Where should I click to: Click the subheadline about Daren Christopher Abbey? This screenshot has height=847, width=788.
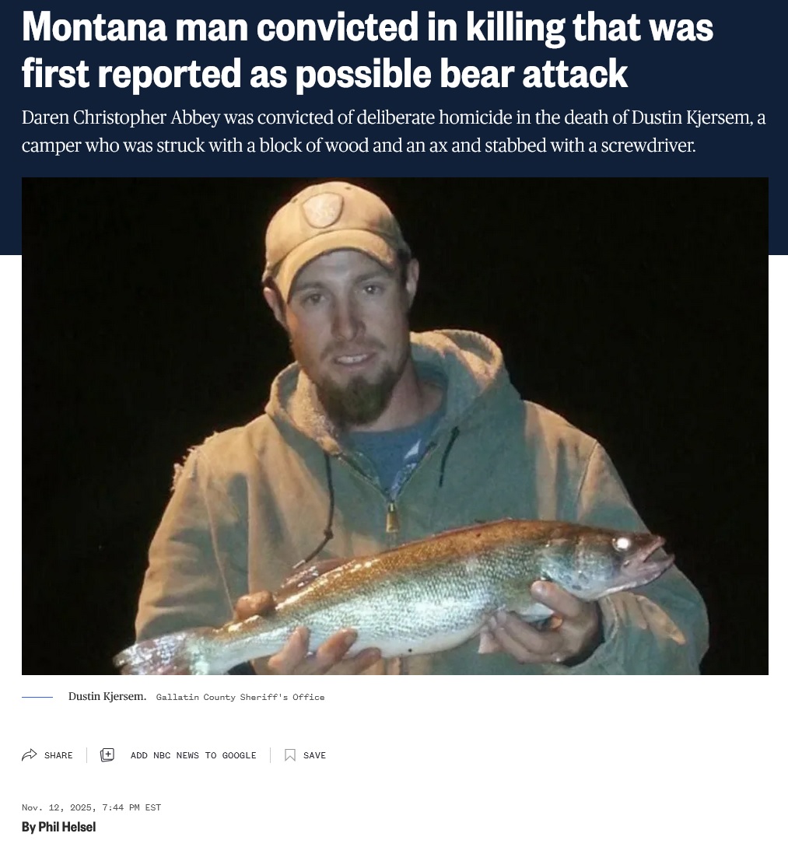click(394, 131)
